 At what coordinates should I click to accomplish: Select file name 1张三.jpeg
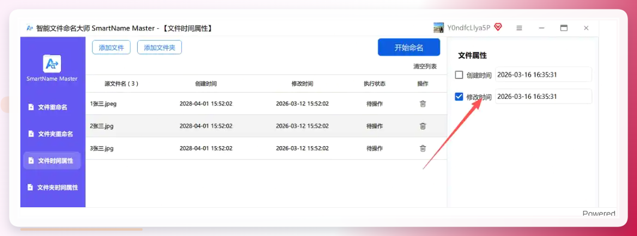pos(103,104)
